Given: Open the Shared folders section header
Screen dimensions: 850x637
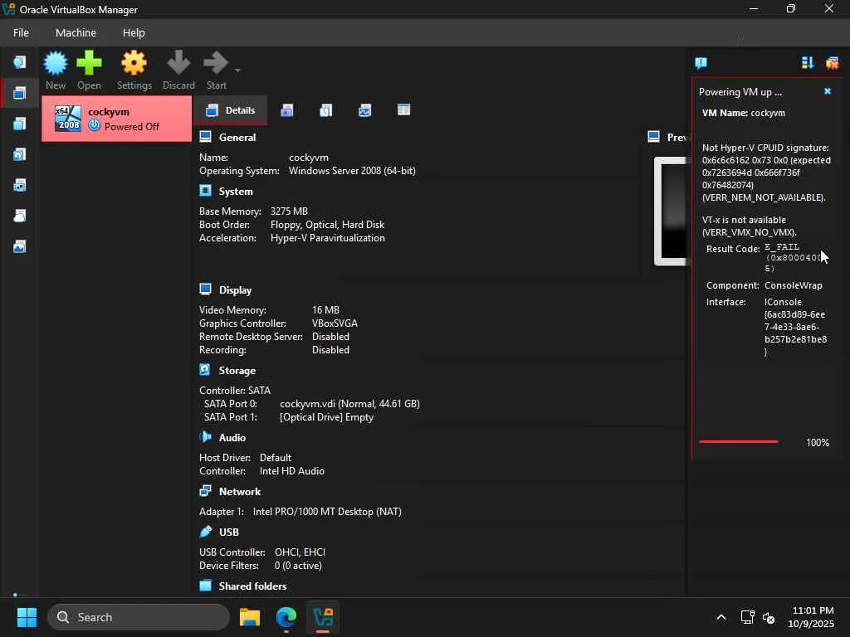Looking at the screenshot, I should tap(252, 586).
